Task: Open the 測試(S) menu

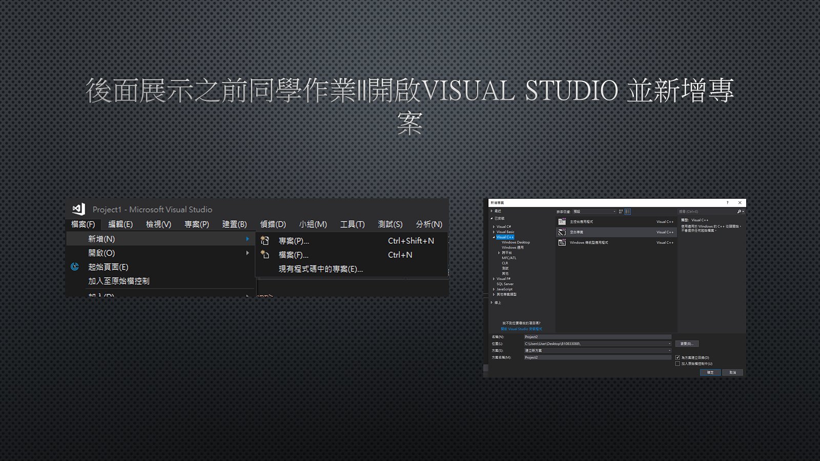Action: (390, 224)
